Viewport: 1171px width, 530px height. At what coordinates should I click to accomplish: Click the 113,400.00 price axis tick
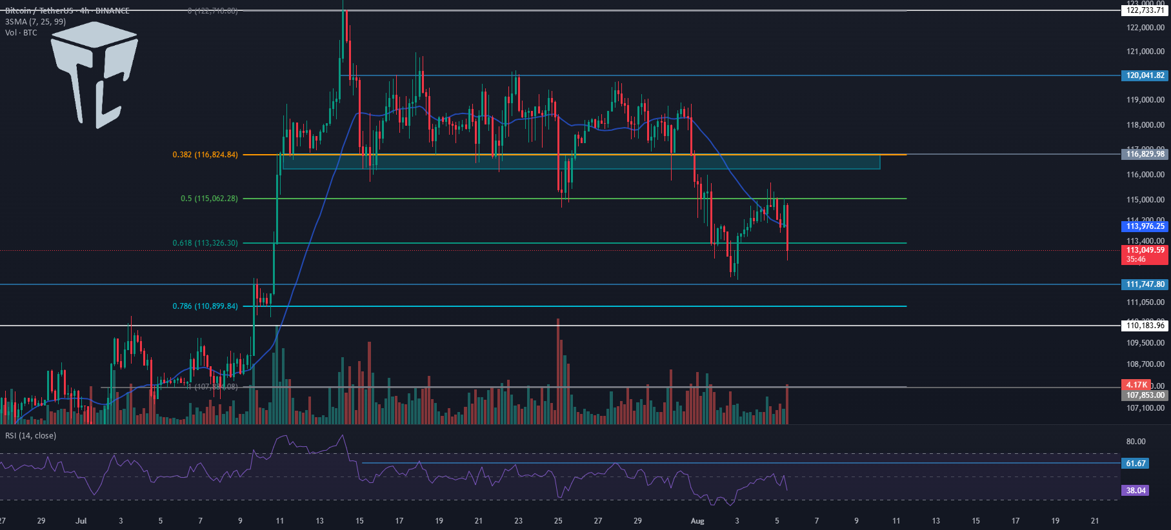click(1145, 241)
